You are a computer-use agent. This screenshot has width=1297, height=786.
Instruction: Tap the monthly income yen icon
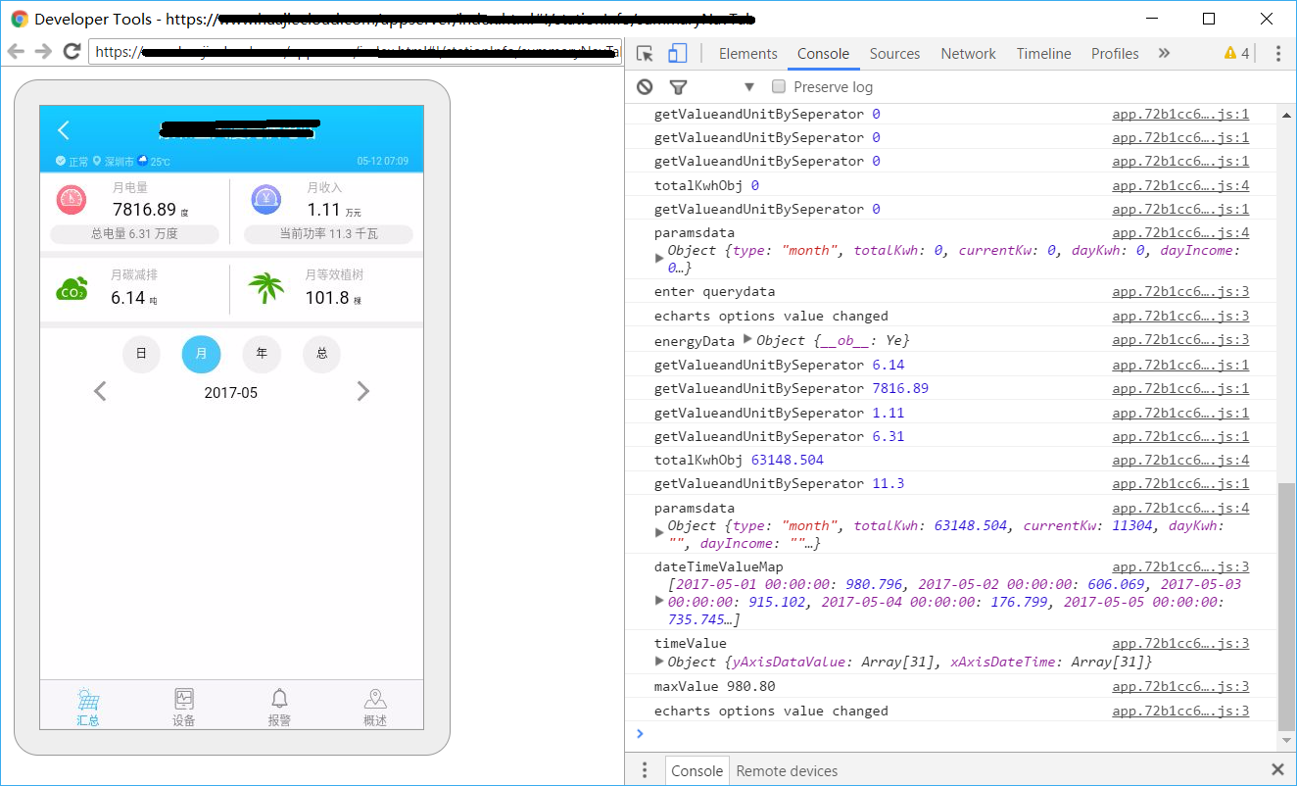[x=266, y=200]
